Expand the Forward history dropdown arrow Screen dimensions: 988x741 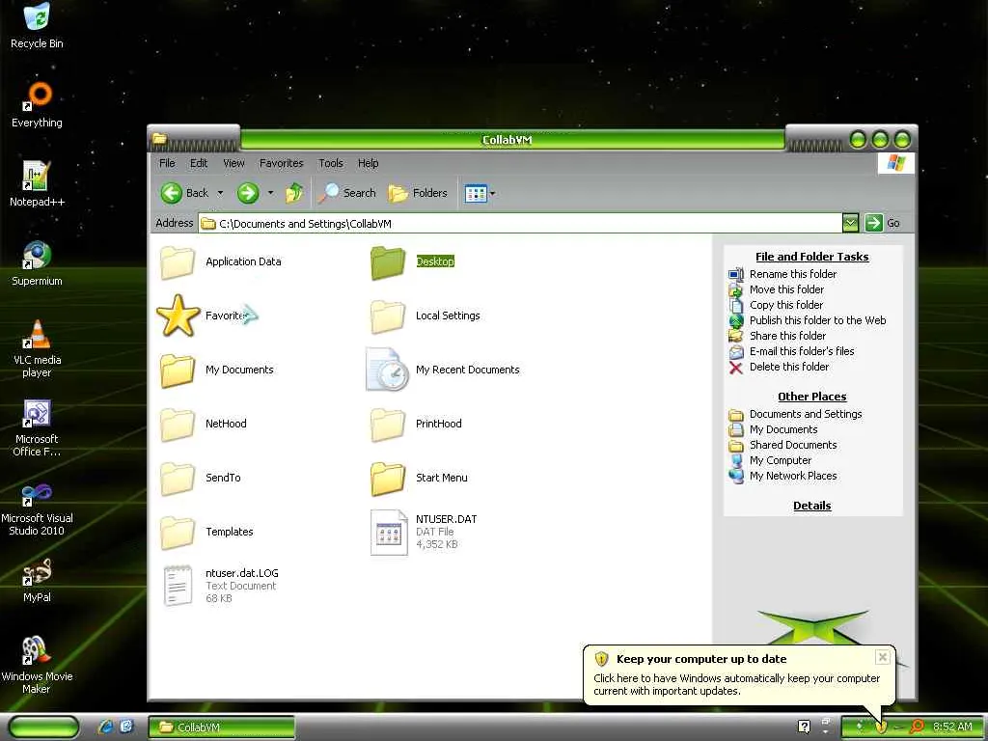tap(270, 193)
